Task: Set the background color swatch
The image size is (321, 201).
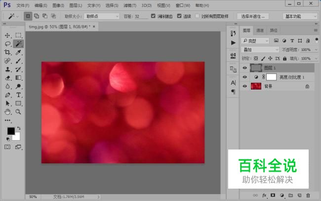Action: (17, 138)
